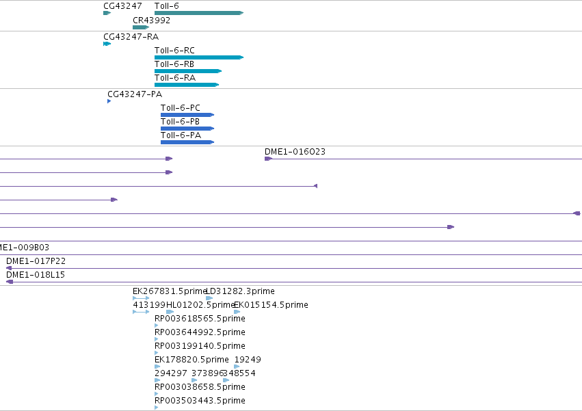This screenshot has height=411, width=582.
Task: Select the RP003503443.5prime EST label
Action: click(200, 401)
